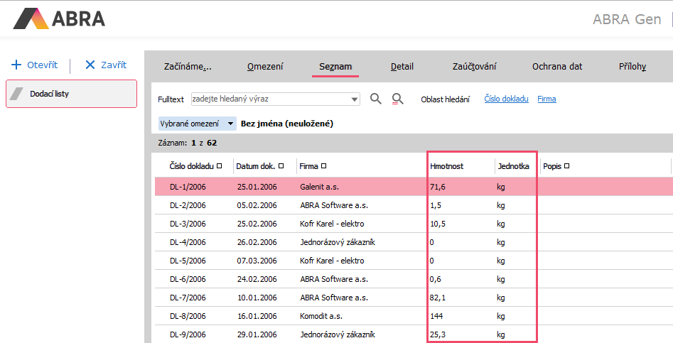Click the underlined advanced-search magnifier icon
Viewport: 673px width, 343px height.
tap(397, 99)
